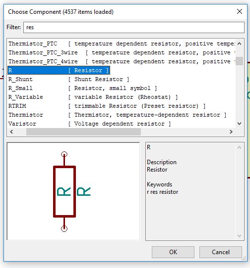Viewport: 250px width, 268px height.
Task: Choose the R_Small resistor symbol
Action: [x=82, y=88]
